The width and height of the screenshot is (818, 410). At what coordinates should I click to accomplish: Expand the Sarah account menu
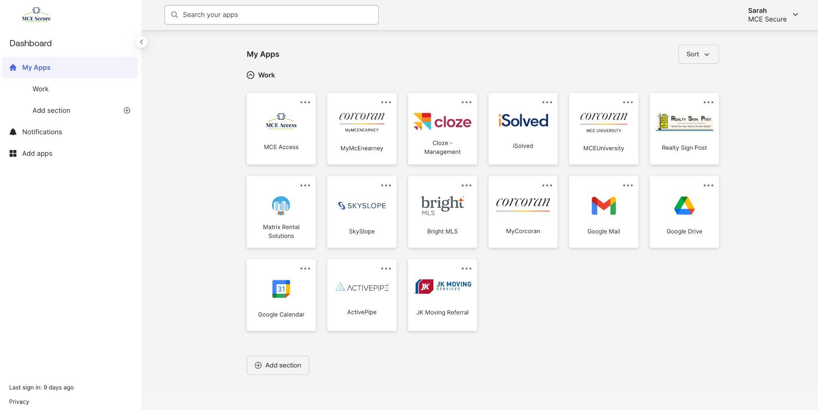tap(773, 15)
